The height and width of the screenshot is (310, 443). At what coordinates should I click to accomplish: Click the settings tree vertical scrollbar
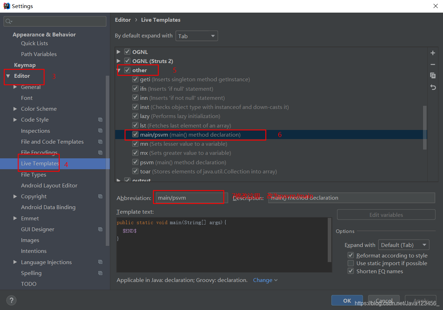[108, 161]
